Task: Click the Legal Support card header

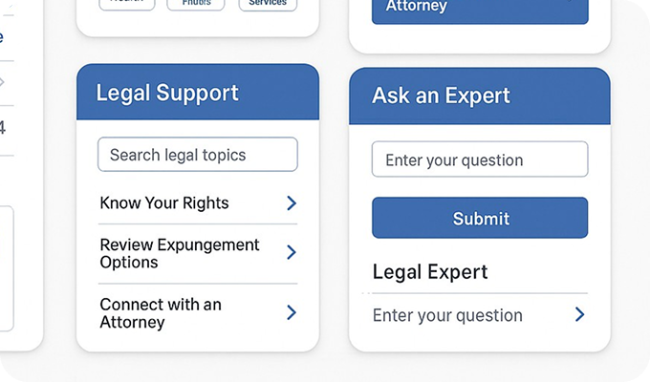Action: click(x=198, y=93)
